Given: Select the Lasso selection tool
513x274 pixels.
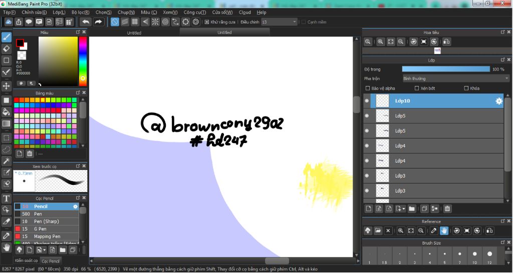Looking at the screenshot, I should [x=6, y=149].
